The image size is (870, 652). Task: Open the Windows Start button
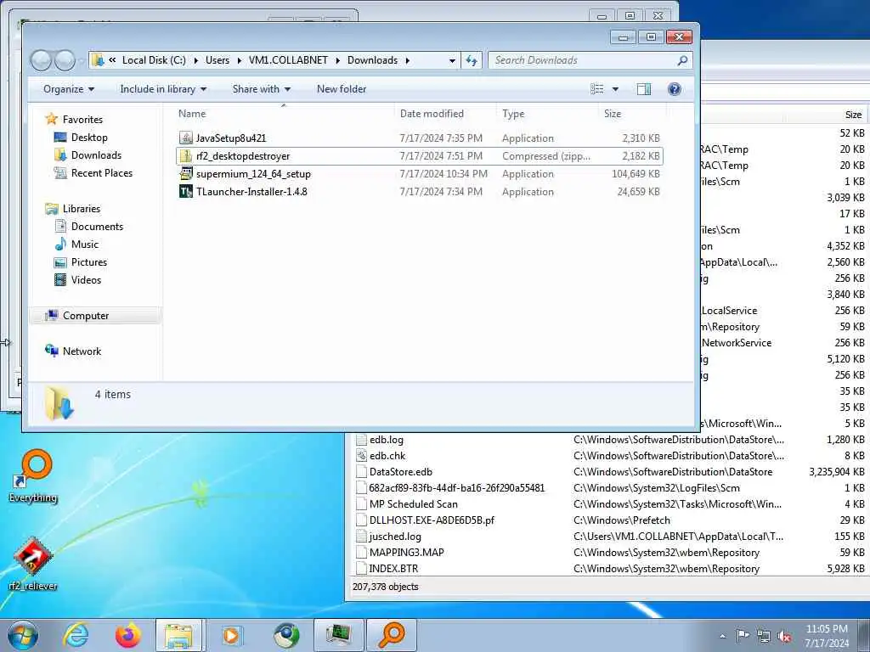[x=23, y=635]
